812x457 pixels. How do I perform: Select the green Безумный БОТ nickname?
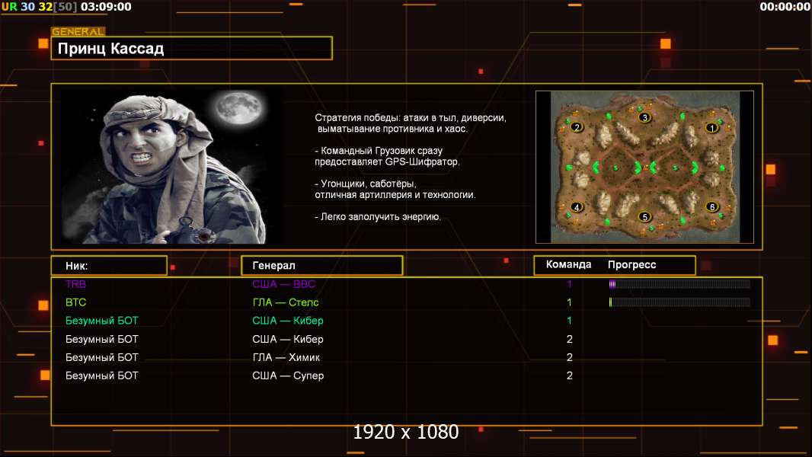click(x=101, y=321)
